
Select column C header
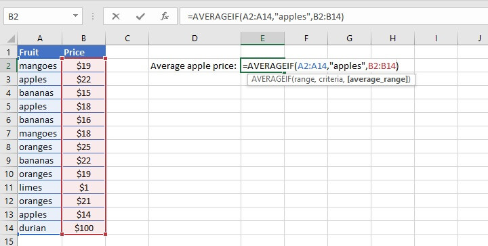tap(127, 38)
